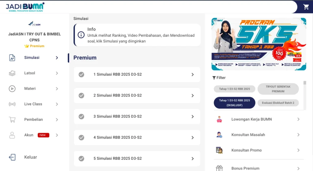
Task: Click the Konsultan Masalah icon
Action: click(219, 135)
